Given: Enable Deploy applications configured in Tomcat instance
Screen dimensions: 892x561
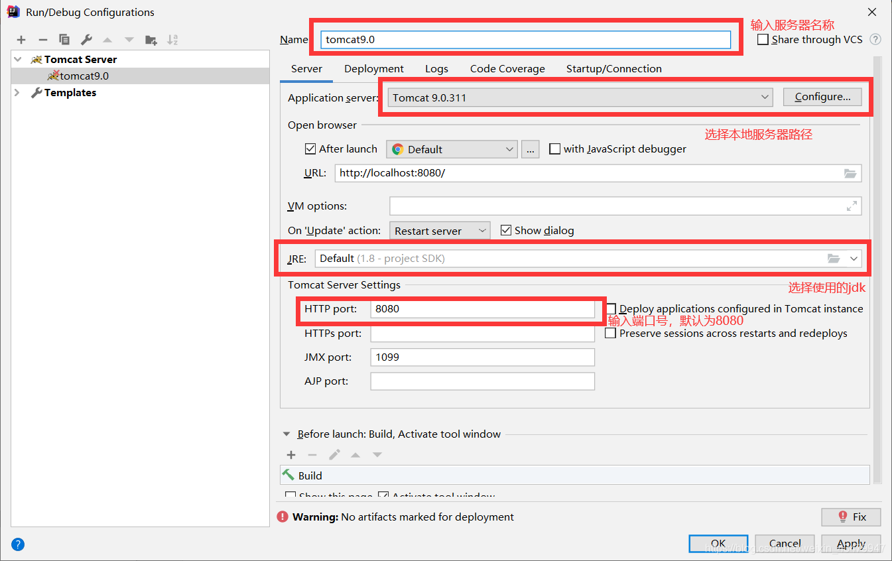Looking at the screenshot, I should (611, 309).
